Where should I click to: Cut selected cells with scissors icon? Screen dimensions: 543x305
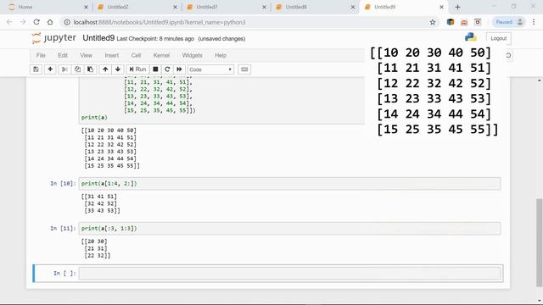[64, 69]
